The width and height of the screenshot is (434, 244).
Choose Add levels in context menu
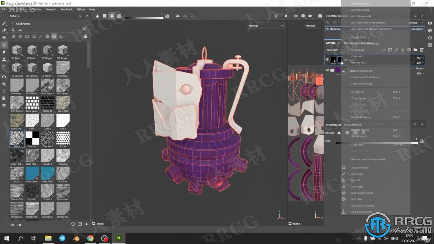[x=357, y=187]
